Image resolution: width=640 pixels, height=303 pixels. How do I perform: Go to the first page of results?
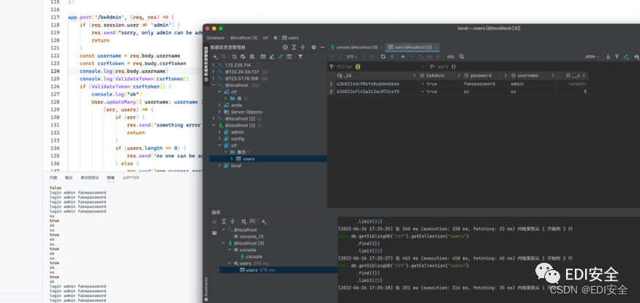[x=331, y=57]
